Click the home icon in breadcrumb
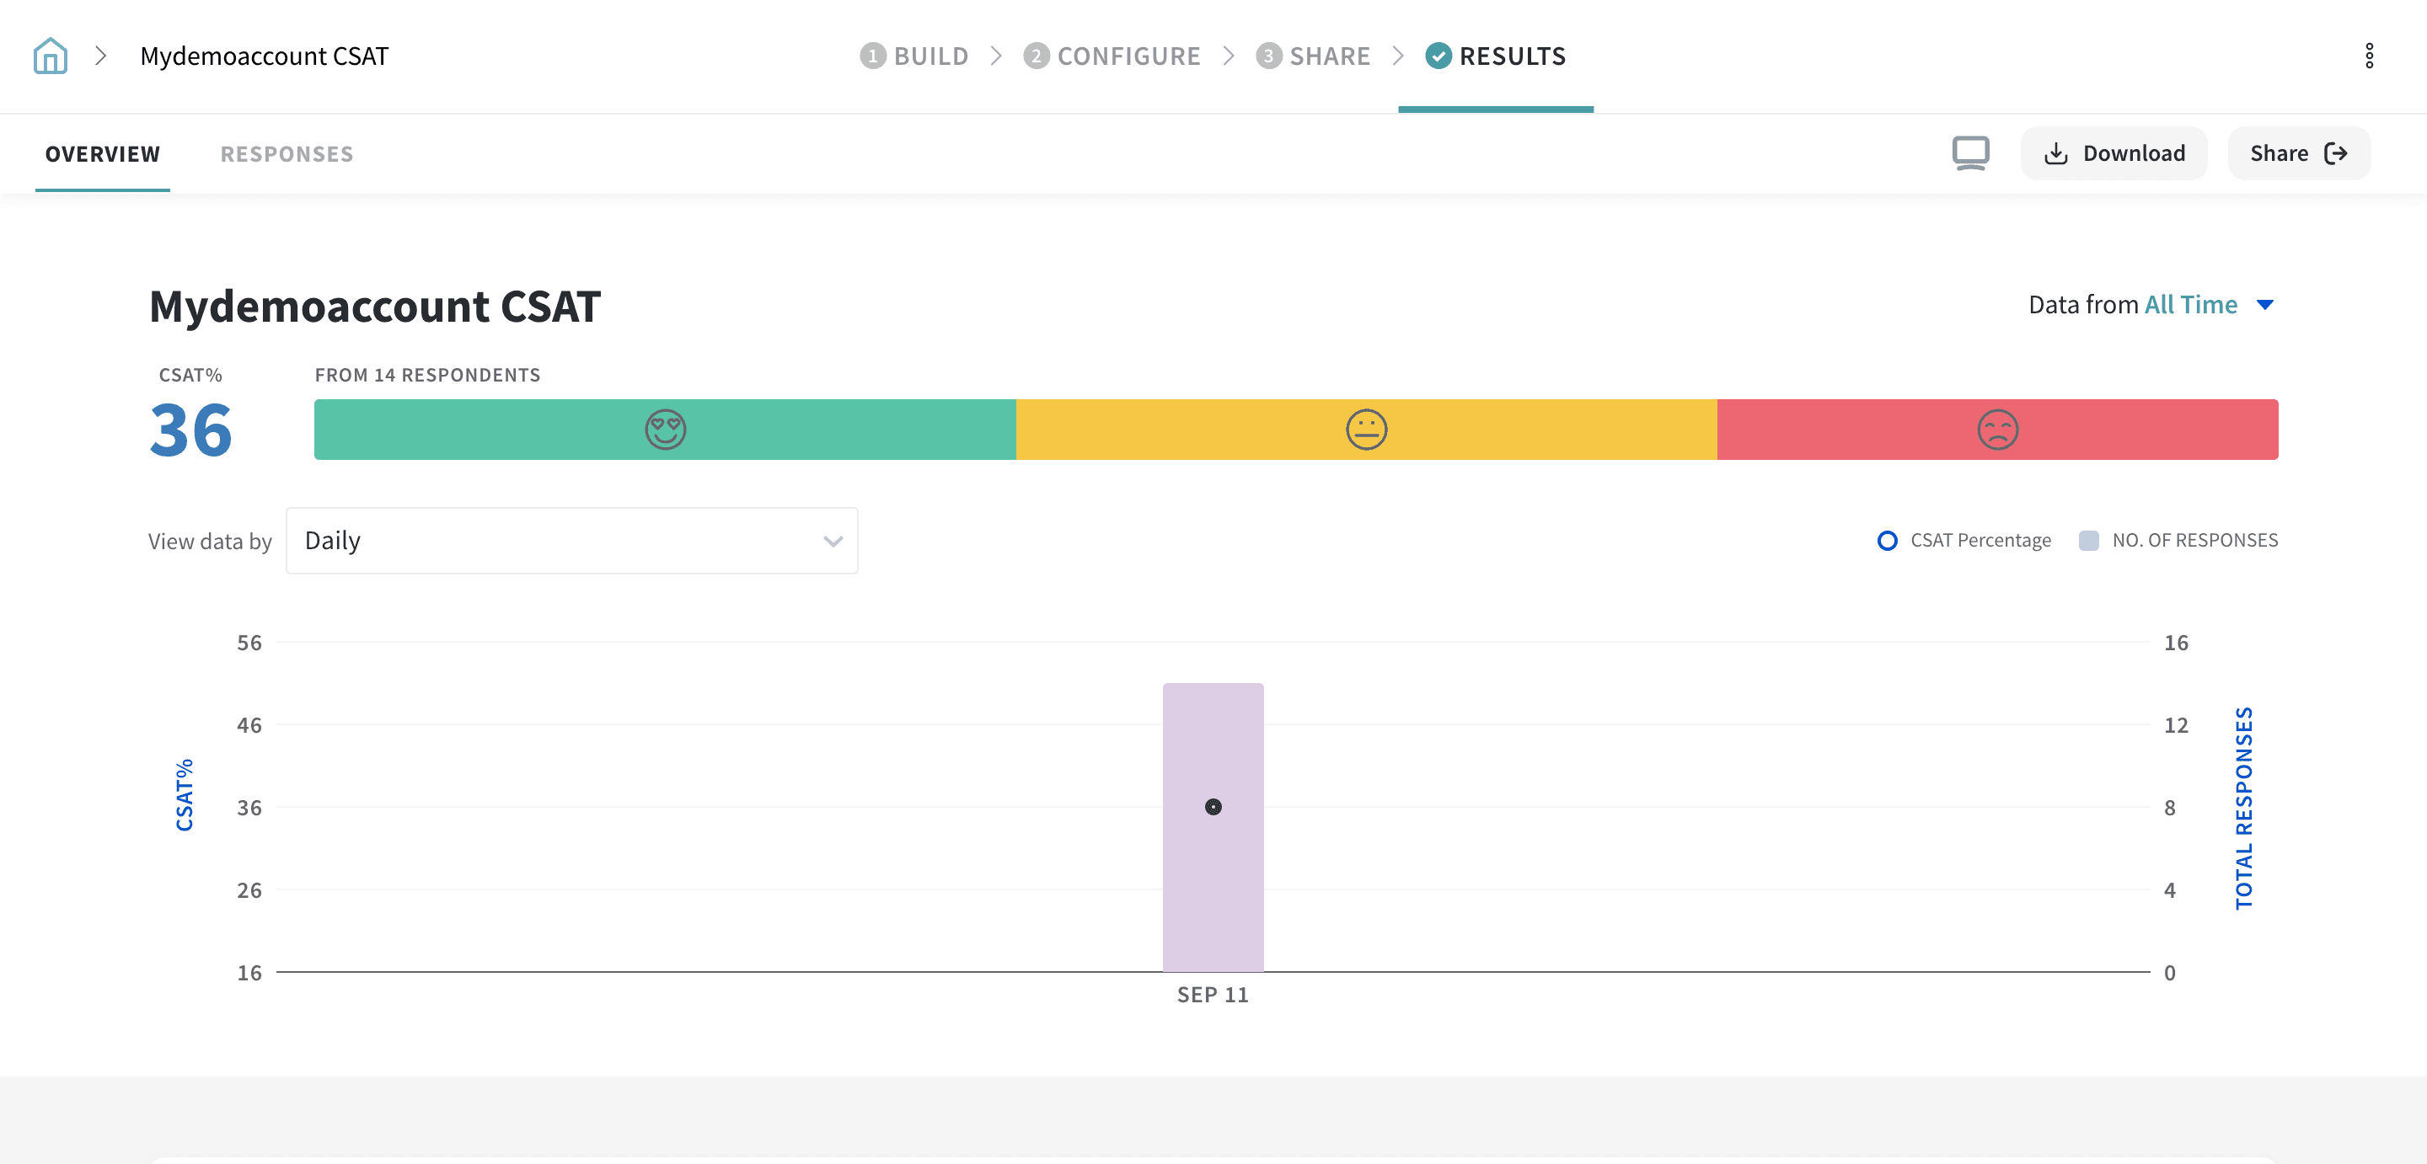The image size is (2427, 1164). coord(50,56)
